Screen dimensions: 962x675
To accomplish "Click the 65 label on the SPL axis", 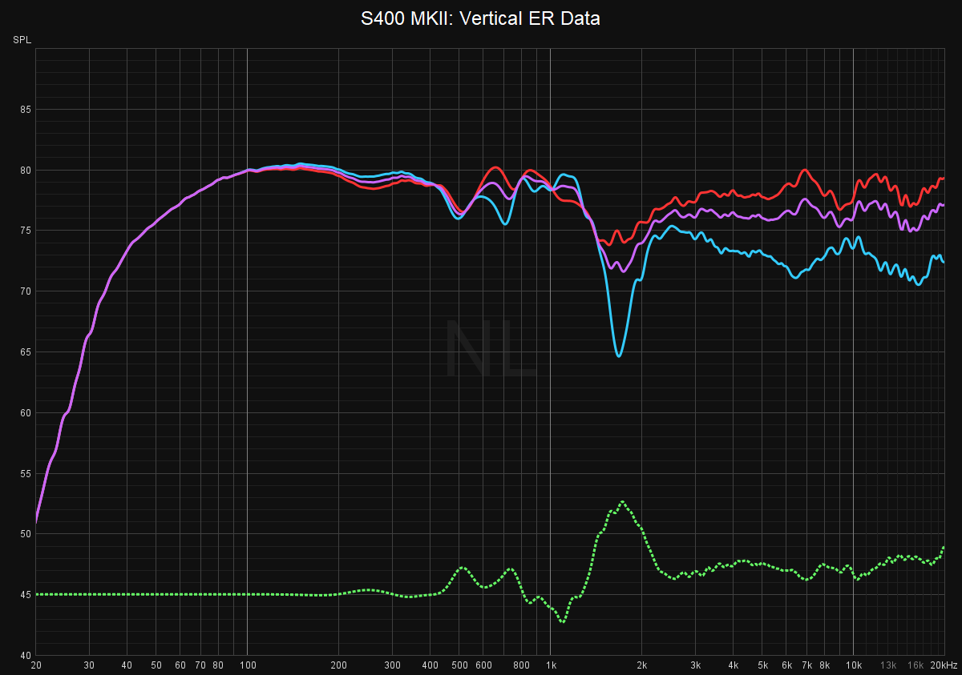I will click(25, 352).
